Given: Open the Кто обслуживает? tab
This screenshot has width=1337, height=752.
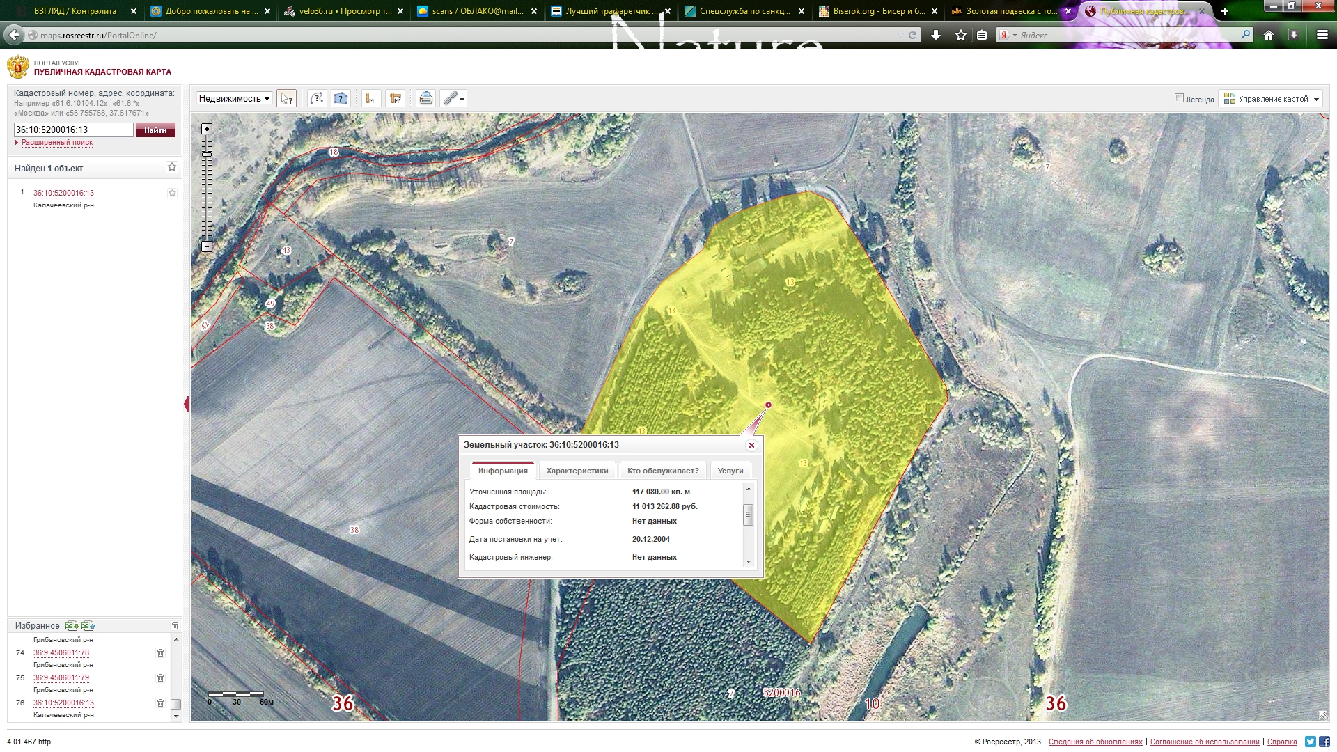Looking at the screenshot, I should coord(662,471).
